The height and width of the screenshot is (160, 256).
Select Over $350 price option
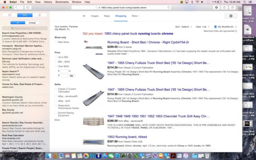point(56,66)
